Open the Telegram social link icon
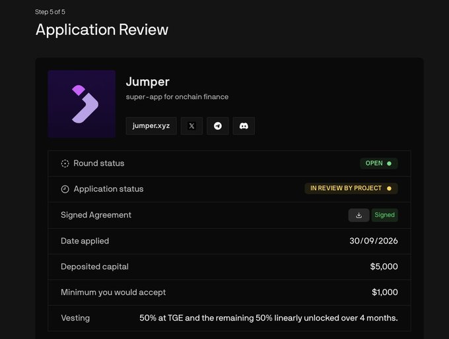The height and width of the screenshot is (339, 449). pyautogui.click(x=218, y=126)
